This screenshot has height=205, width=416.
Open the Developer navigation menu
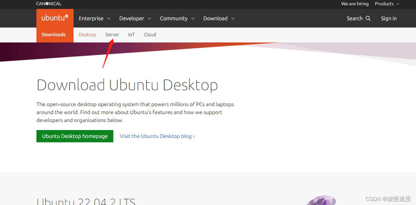coord(135,18)
